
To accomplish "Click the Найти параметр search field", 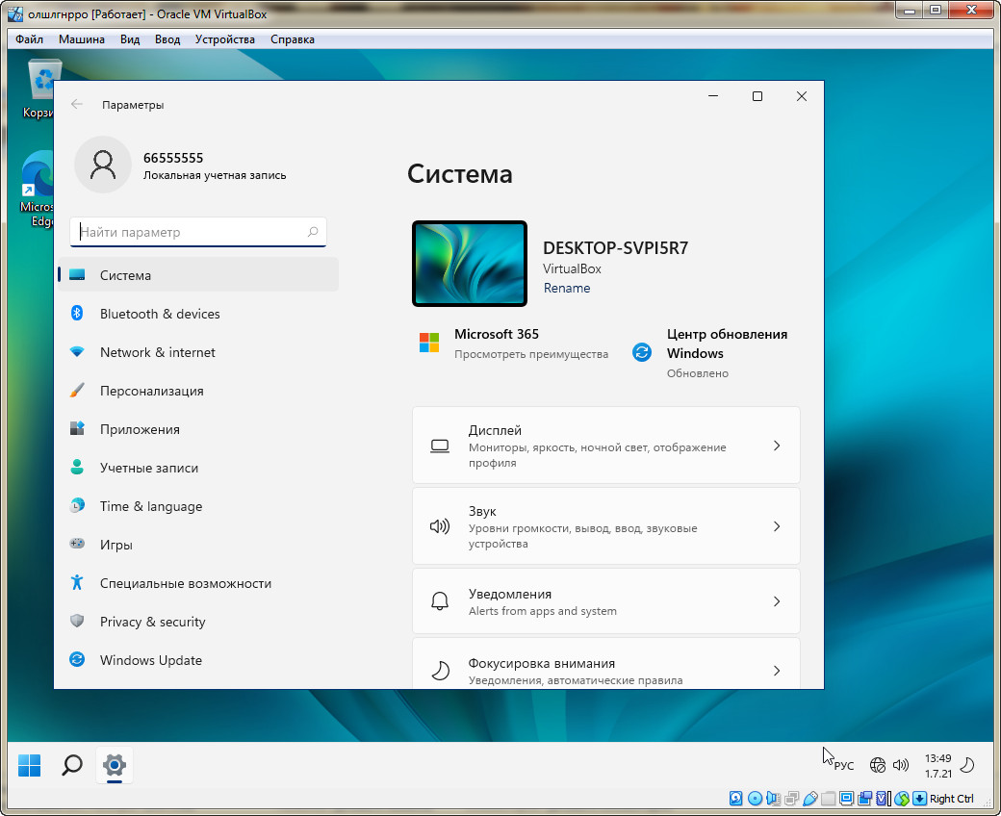I will 192,232.
